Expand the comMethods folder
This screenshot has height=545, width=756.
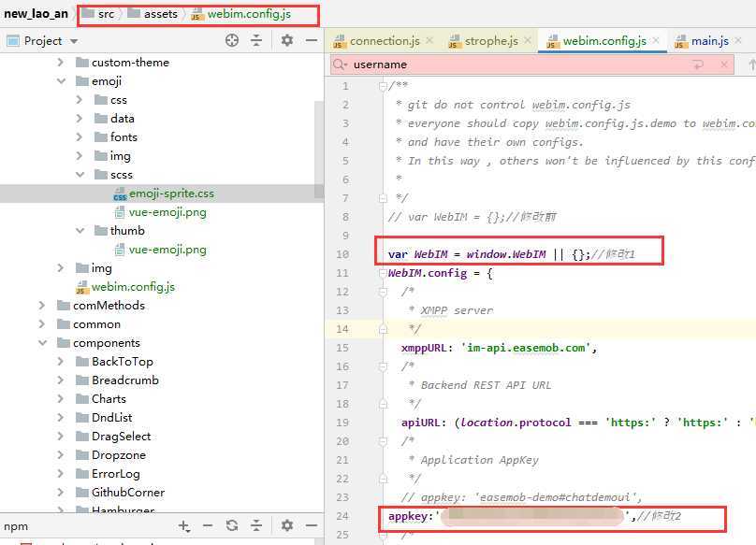[x=42, y=306]
